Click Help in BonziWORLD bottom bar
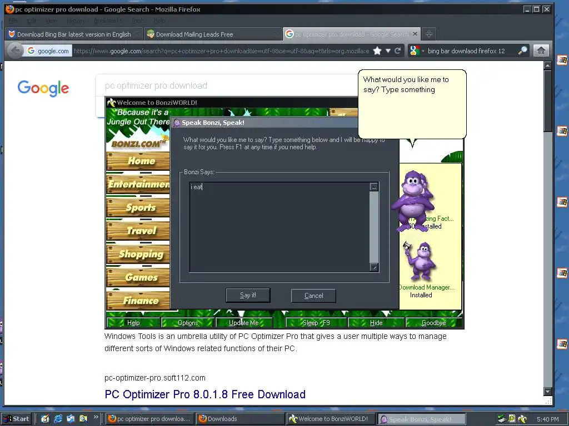The height and width of the screenshot is (426, 569). click(133, 322)
